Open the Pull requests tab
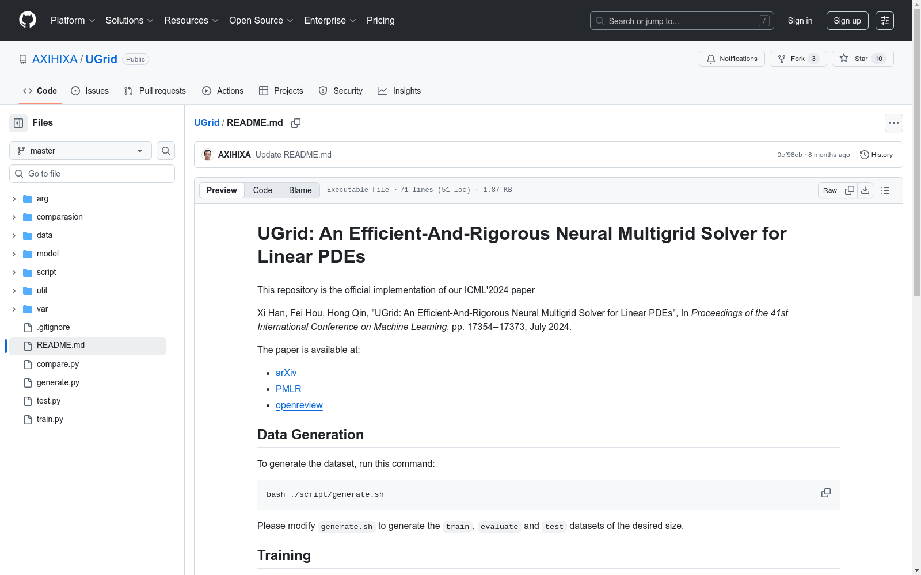The width and height of the screenshot is (921, 575). (155, 91)
